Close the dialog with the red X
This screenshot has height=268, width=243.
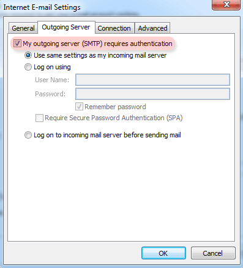226,4
